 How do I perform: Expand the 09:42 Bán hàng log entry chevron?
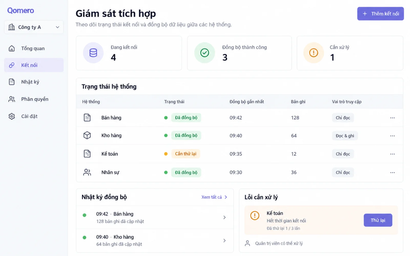(224, 217)
